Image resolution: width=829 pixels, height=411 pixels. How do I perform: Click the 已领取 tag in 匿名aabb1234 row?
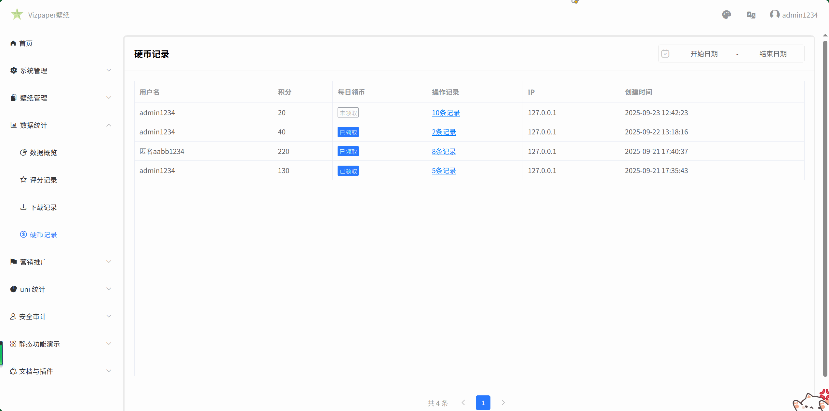tap(348, 152)
